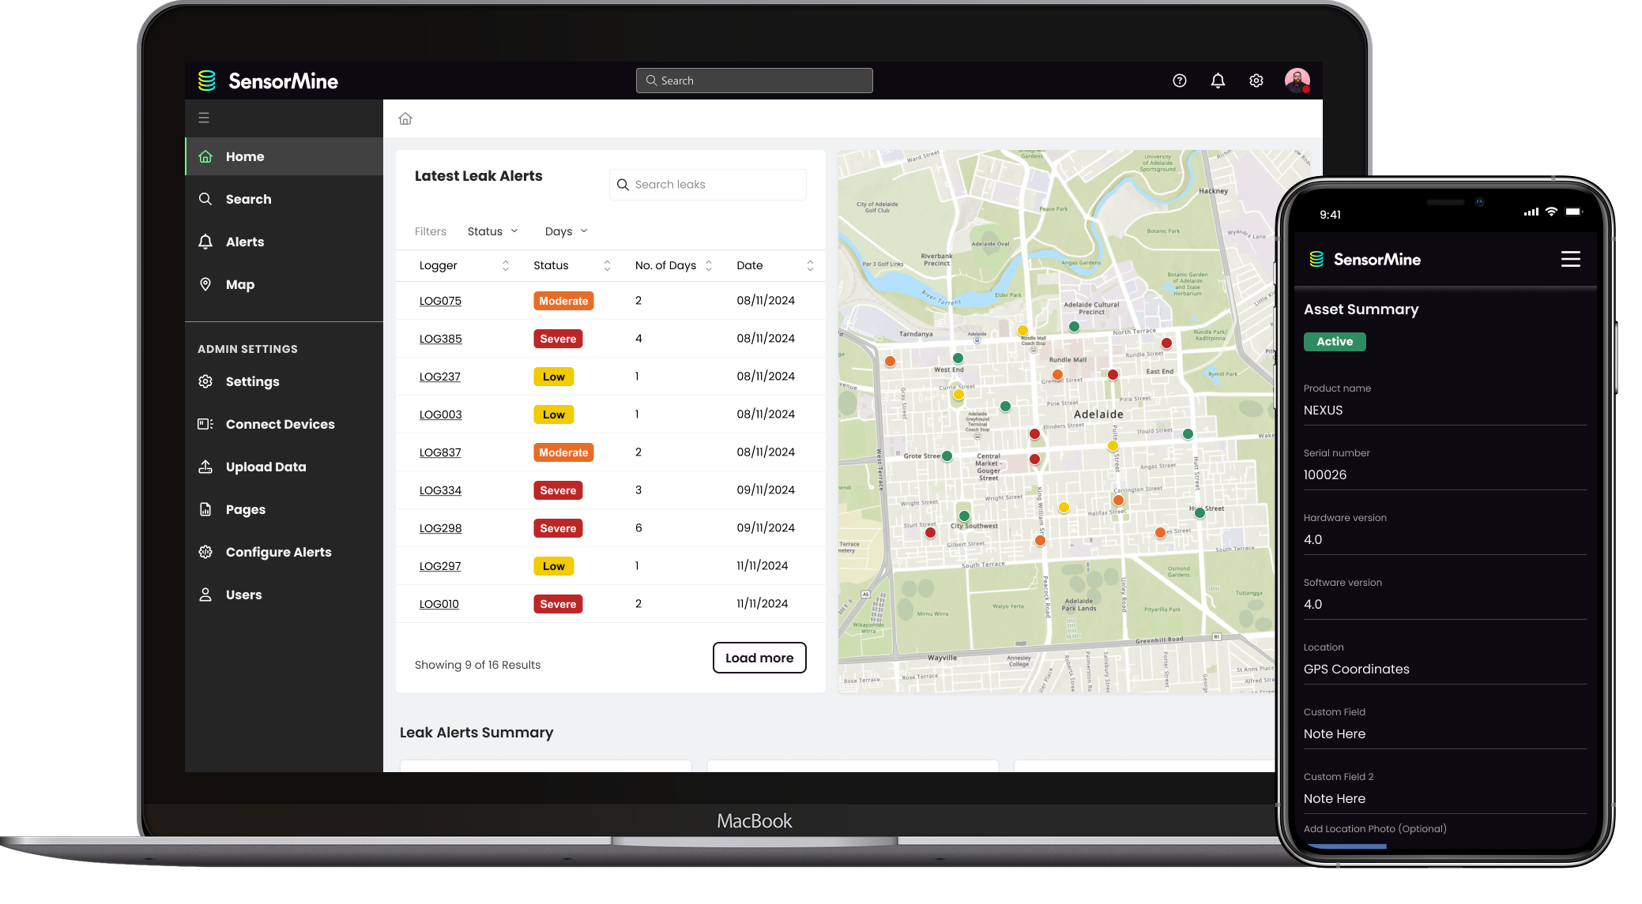Open logger LOG837 link
1642x904 pixels.
pyautogui.click(x=440, y=452)
